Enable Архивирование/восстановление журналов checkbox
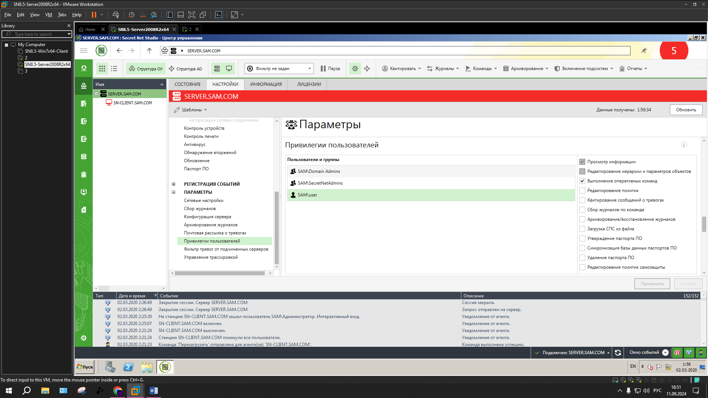The image size is (708, 398). pos(582,219)
